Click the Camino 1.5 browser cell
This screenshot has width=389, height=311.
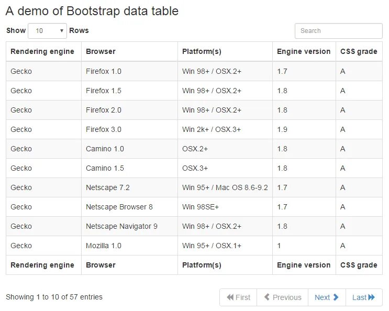(129, 168)
